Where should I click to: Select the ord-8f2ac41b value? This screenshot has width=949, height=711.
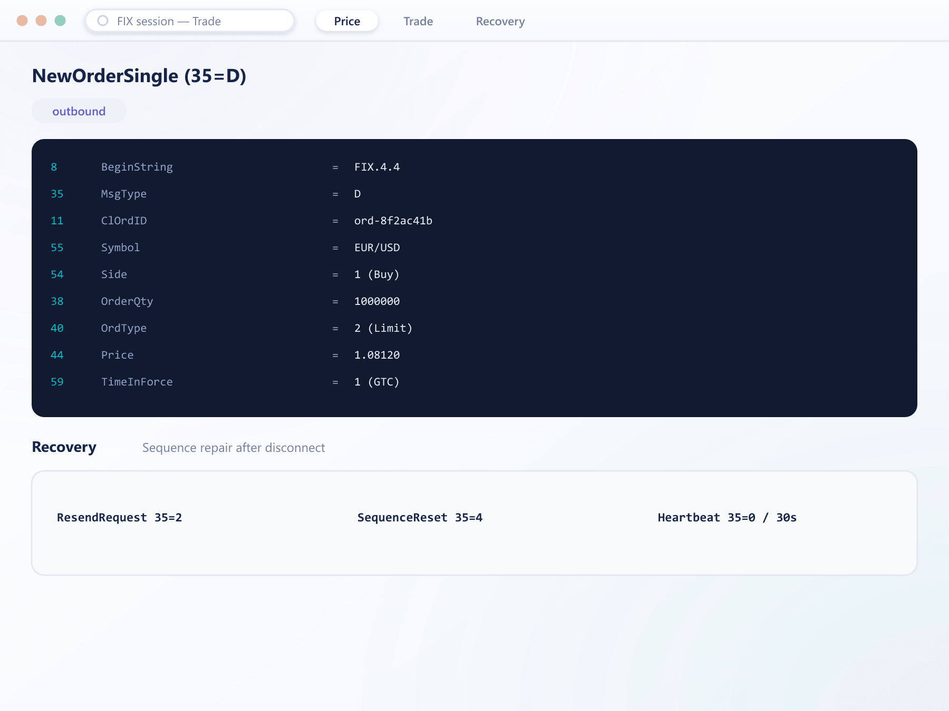pos(393,221)
